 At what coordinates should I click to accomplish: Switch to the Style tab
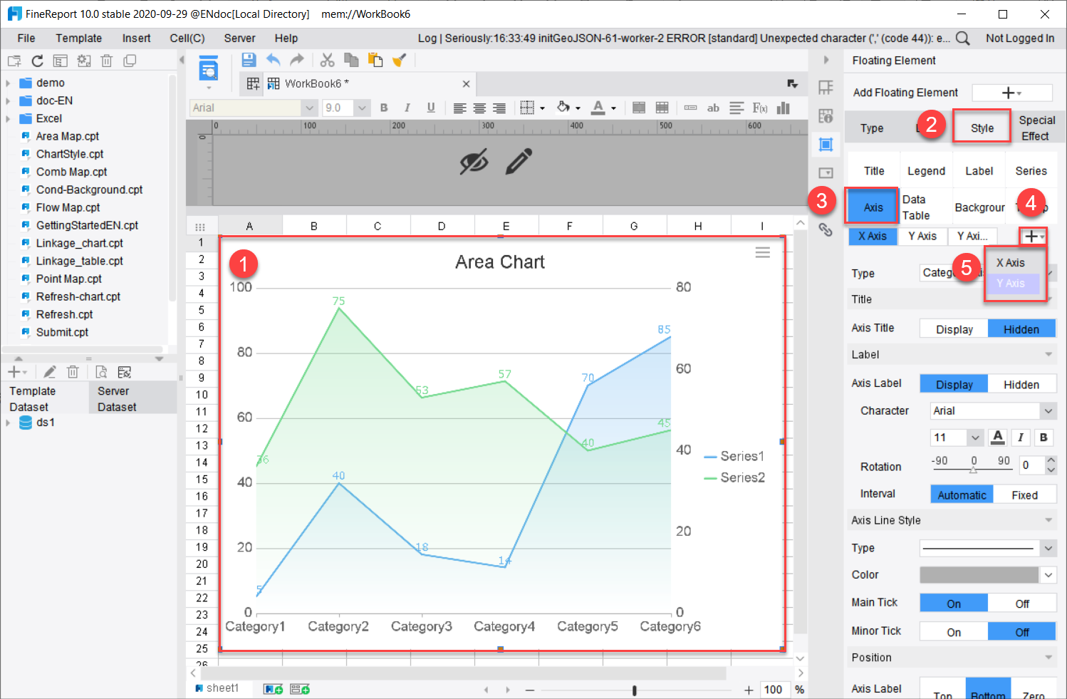coord(982,128)
